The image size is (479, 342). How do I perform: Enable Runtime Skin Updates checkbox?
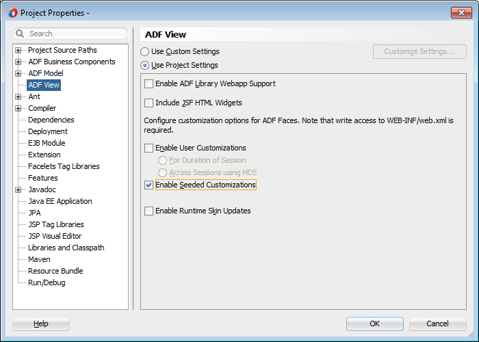click(149, 211)
